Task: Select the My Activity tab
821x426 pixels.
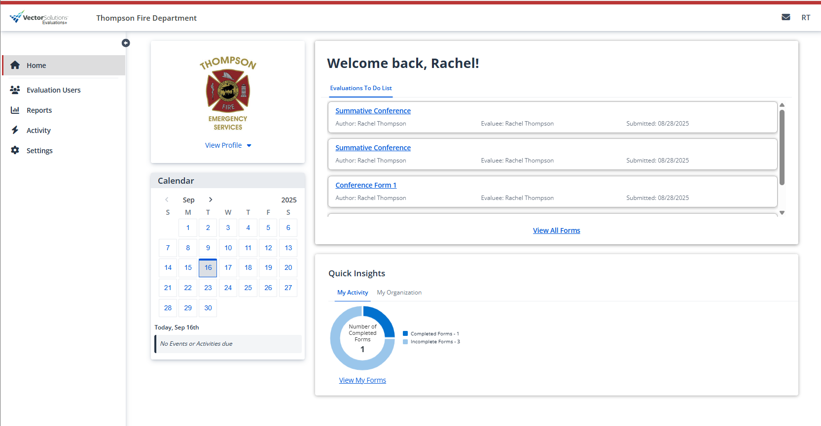Action: (x=353, y=293)
